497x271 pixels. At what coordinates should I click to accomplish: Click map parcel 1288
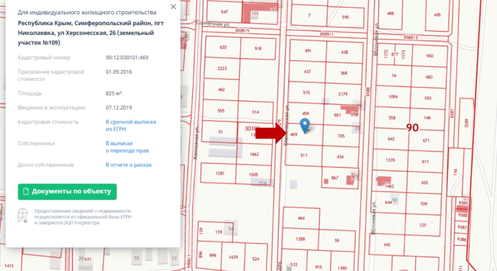tap(301, 239)
